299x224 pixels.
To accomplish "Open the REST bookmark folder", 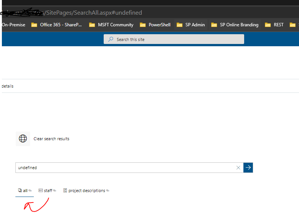I will coord(274,25).
